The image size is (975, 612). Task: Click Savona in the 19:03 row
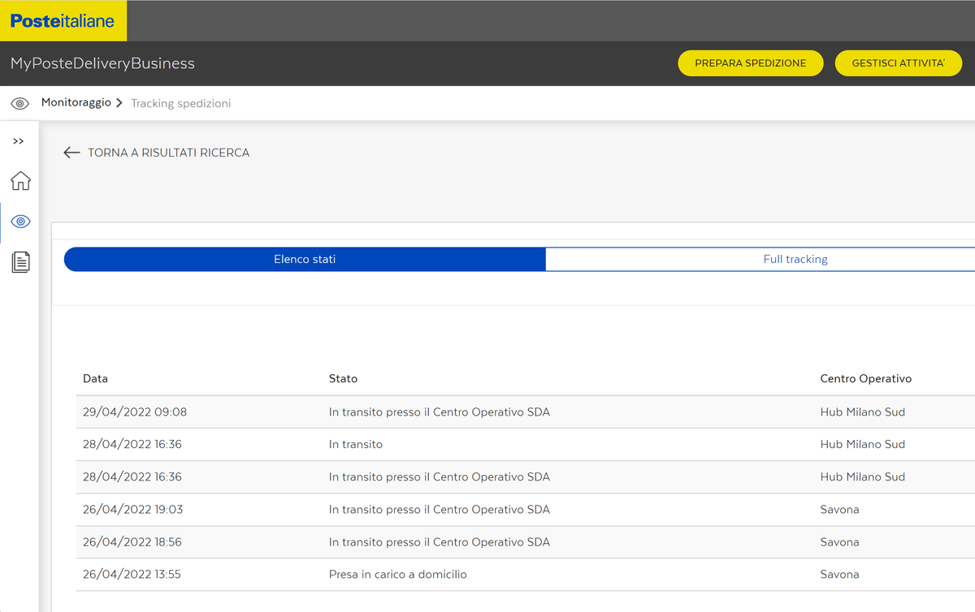840,510
